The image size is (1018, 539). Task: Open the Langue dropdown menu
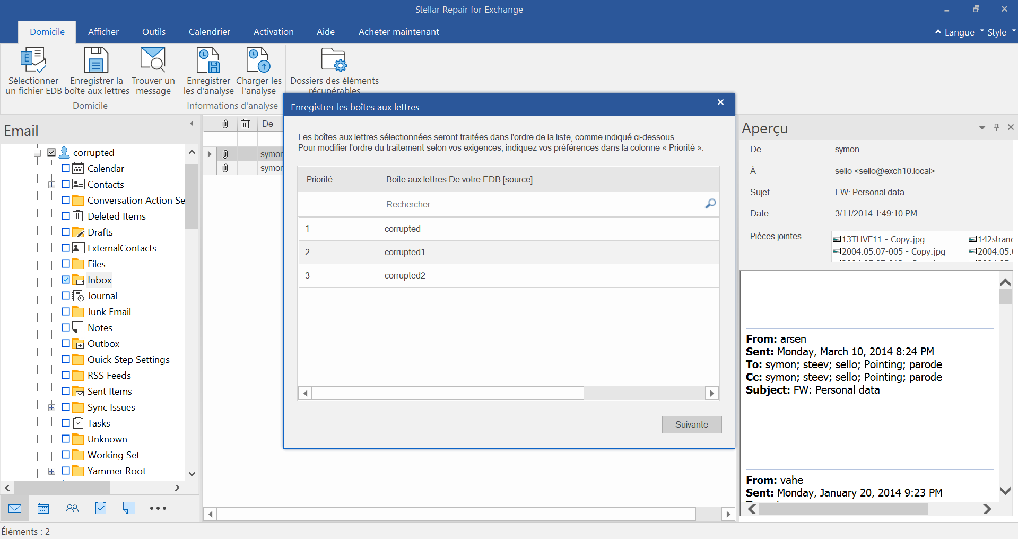click(x=959, y=32)
